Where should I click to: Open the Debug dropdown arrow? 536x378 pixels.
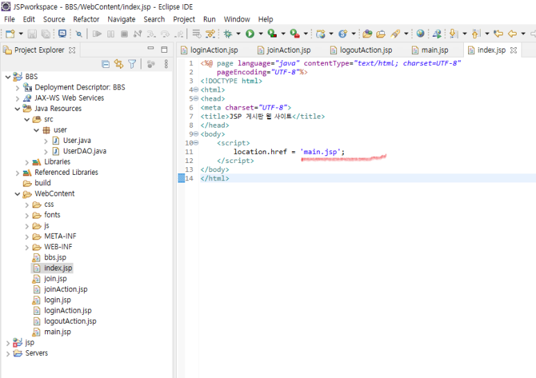(x=239, y=33)
